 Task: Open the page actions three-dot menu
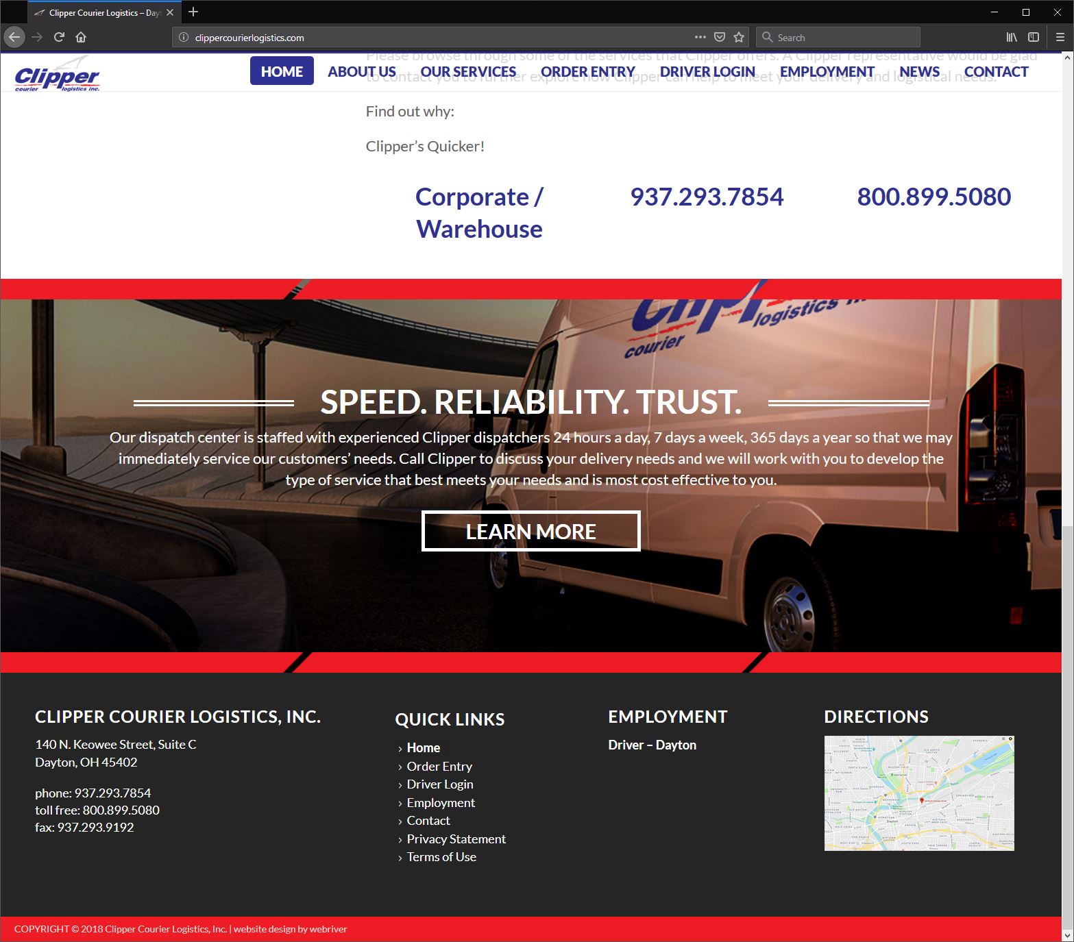pos(700,37)
